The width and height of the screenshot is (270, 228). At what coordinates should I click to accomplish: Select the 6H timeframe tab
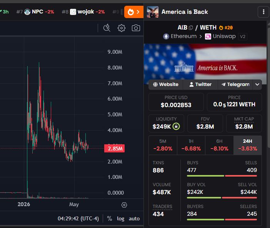[219, 145]
